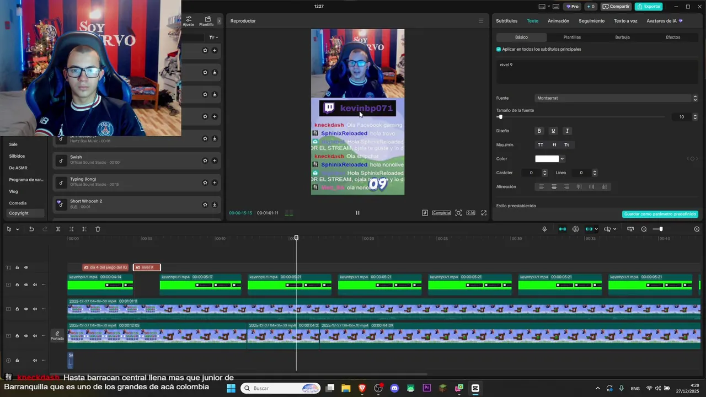This screenshot has width=706, height=397.
Task: Uncheck Aplicar en todos los subtítulos principales
Action: 499,49
